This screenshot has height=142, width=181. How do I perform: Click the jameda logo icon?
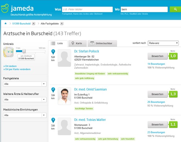pyautogui.click(x=5, y=8)
